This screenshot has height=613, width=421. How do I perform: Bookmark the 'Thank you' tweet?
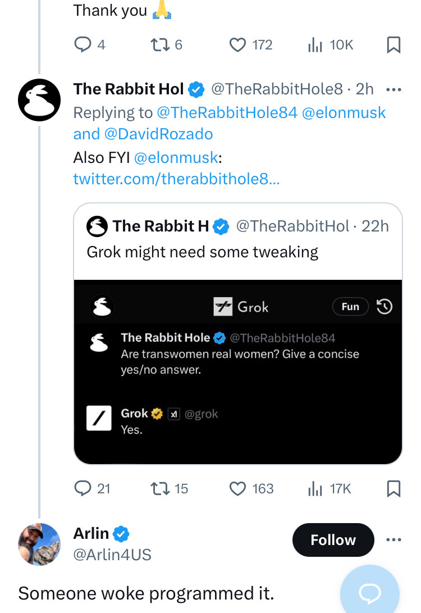pos(393,44)
